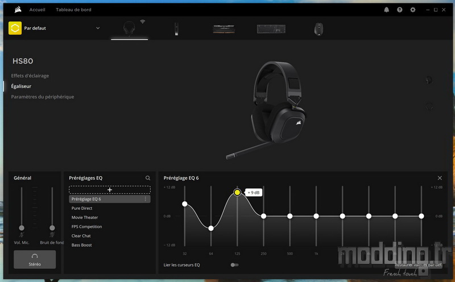Select the Pure Direct preset
This screenshot has width=455, height=282.
(82, 208)
